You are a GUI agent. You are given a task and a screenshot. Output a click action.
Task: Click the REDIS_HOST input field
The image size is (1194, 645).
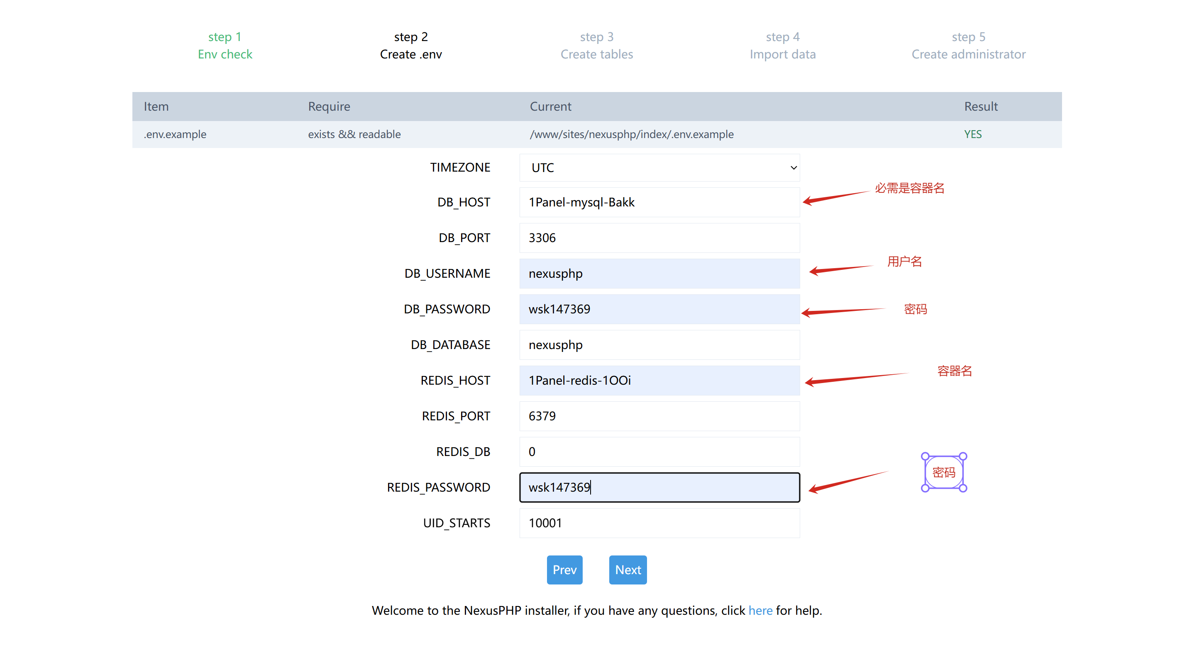659,381
